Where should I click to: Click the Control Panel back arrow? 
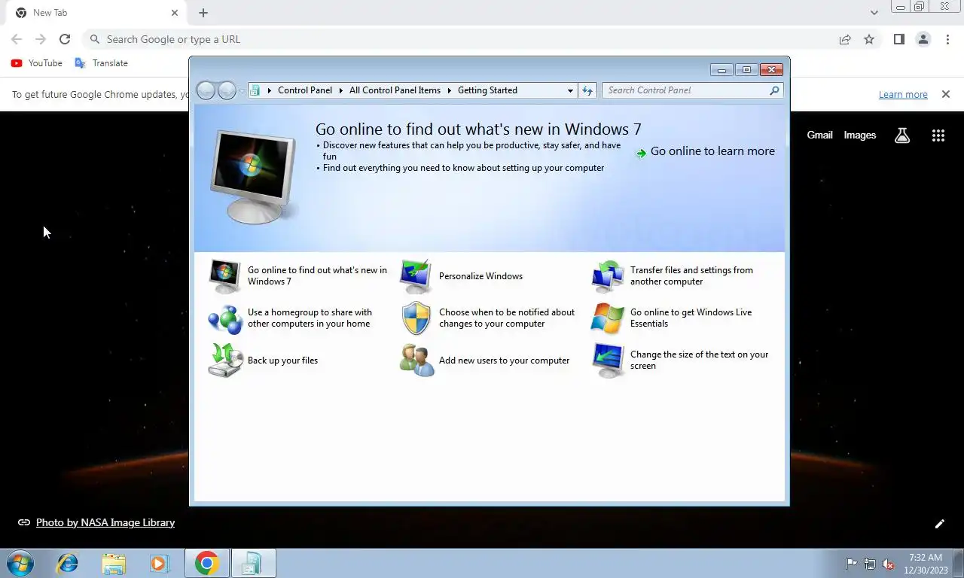pos(206,90)
